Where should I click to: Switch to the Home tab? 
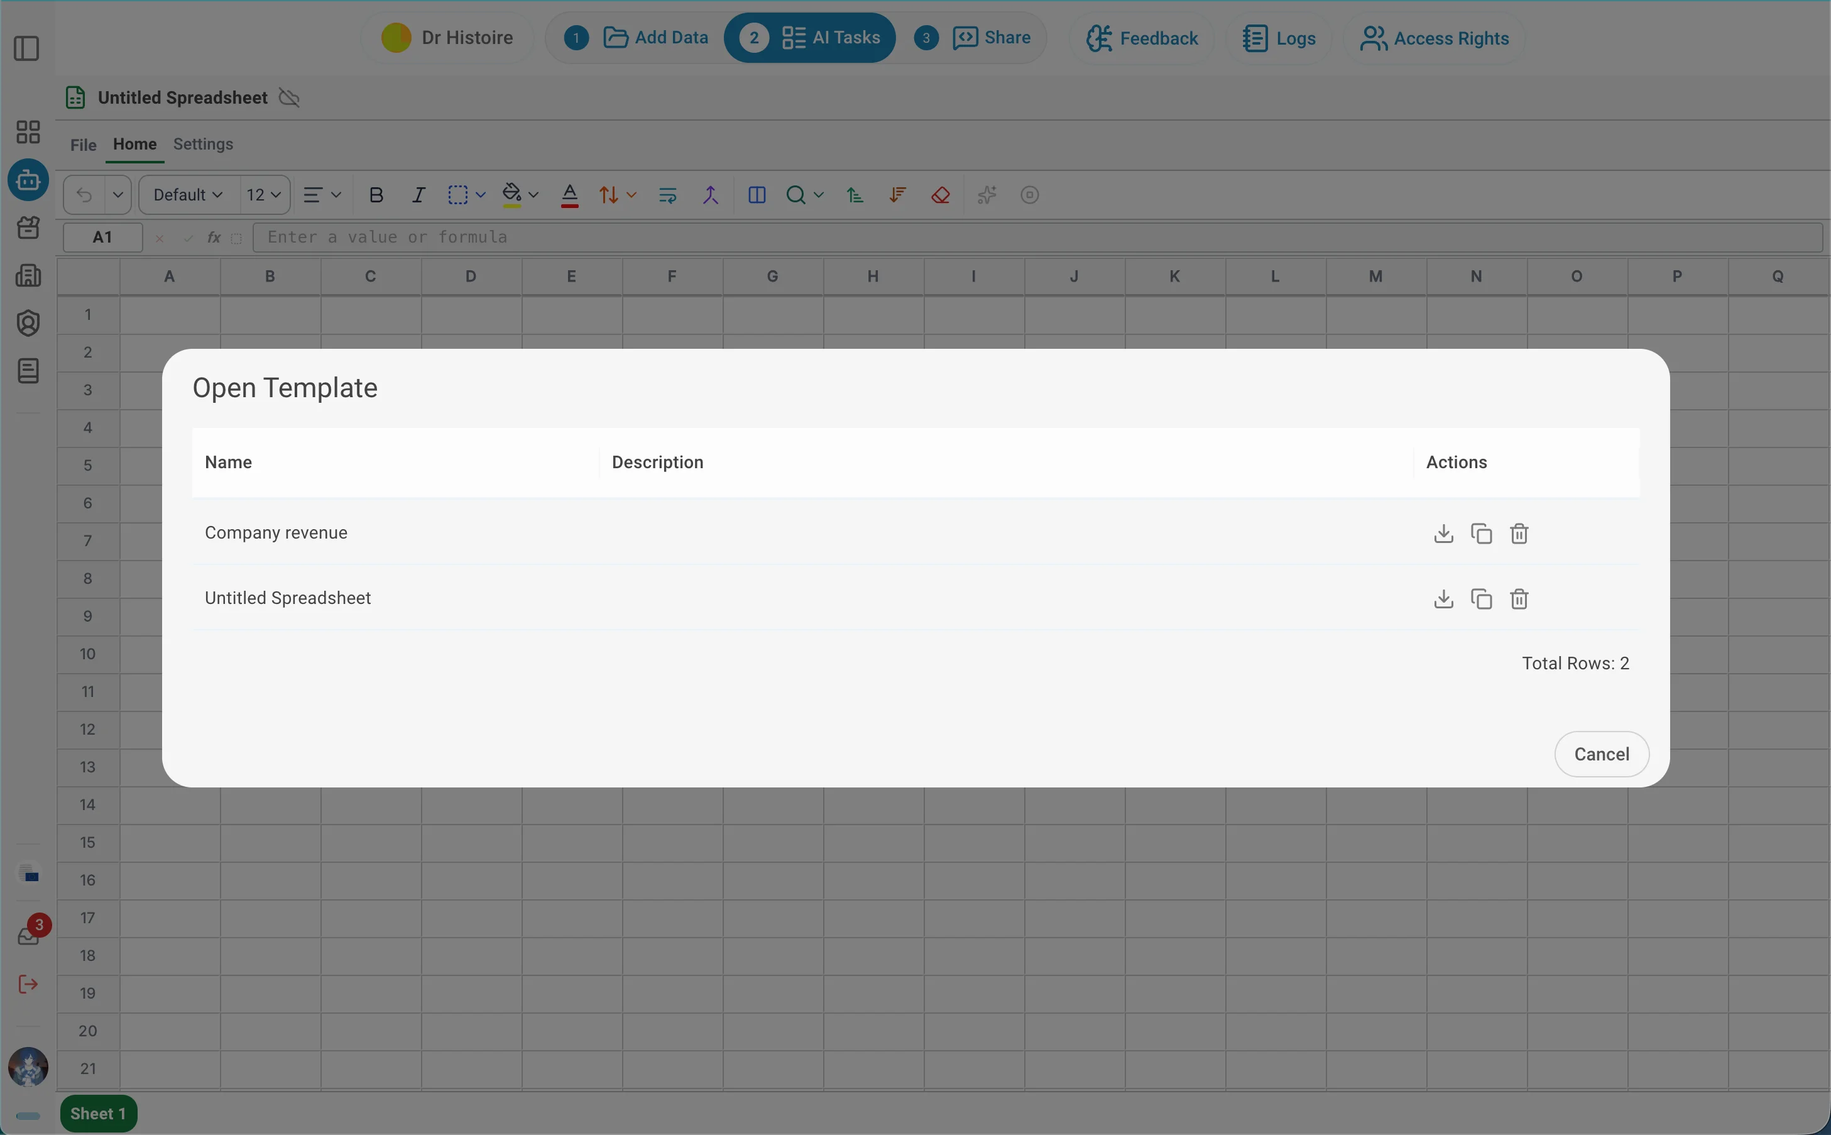135,144
